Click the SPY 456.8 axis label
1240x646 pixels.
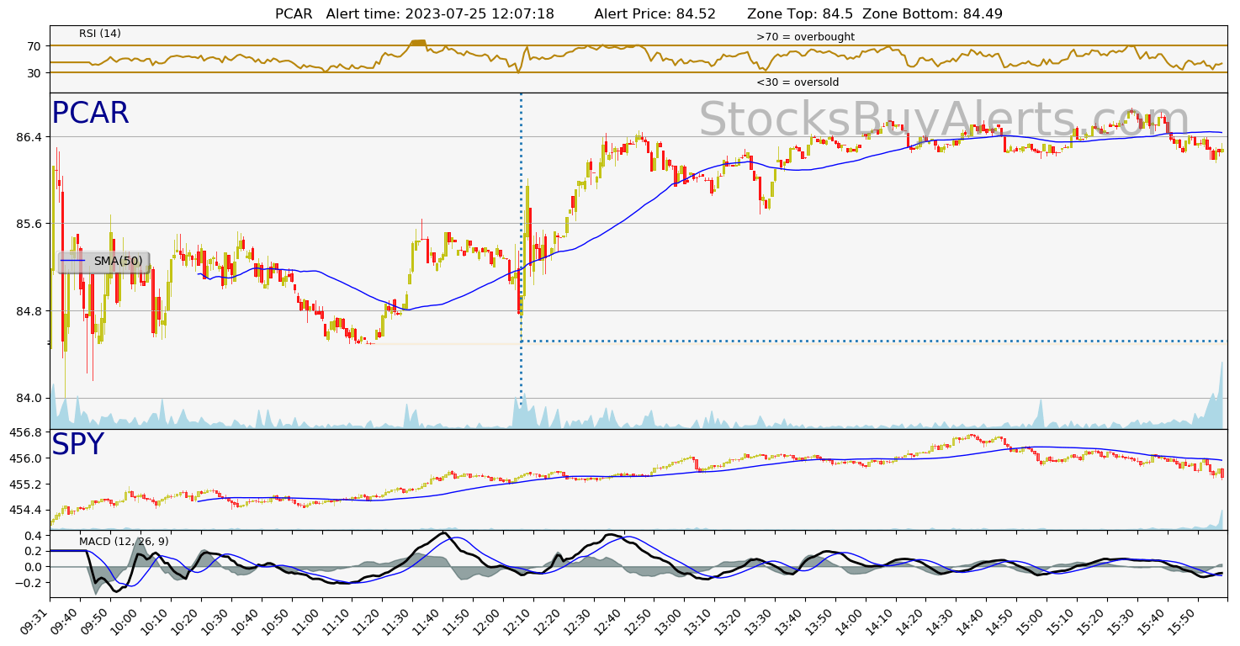24,432
